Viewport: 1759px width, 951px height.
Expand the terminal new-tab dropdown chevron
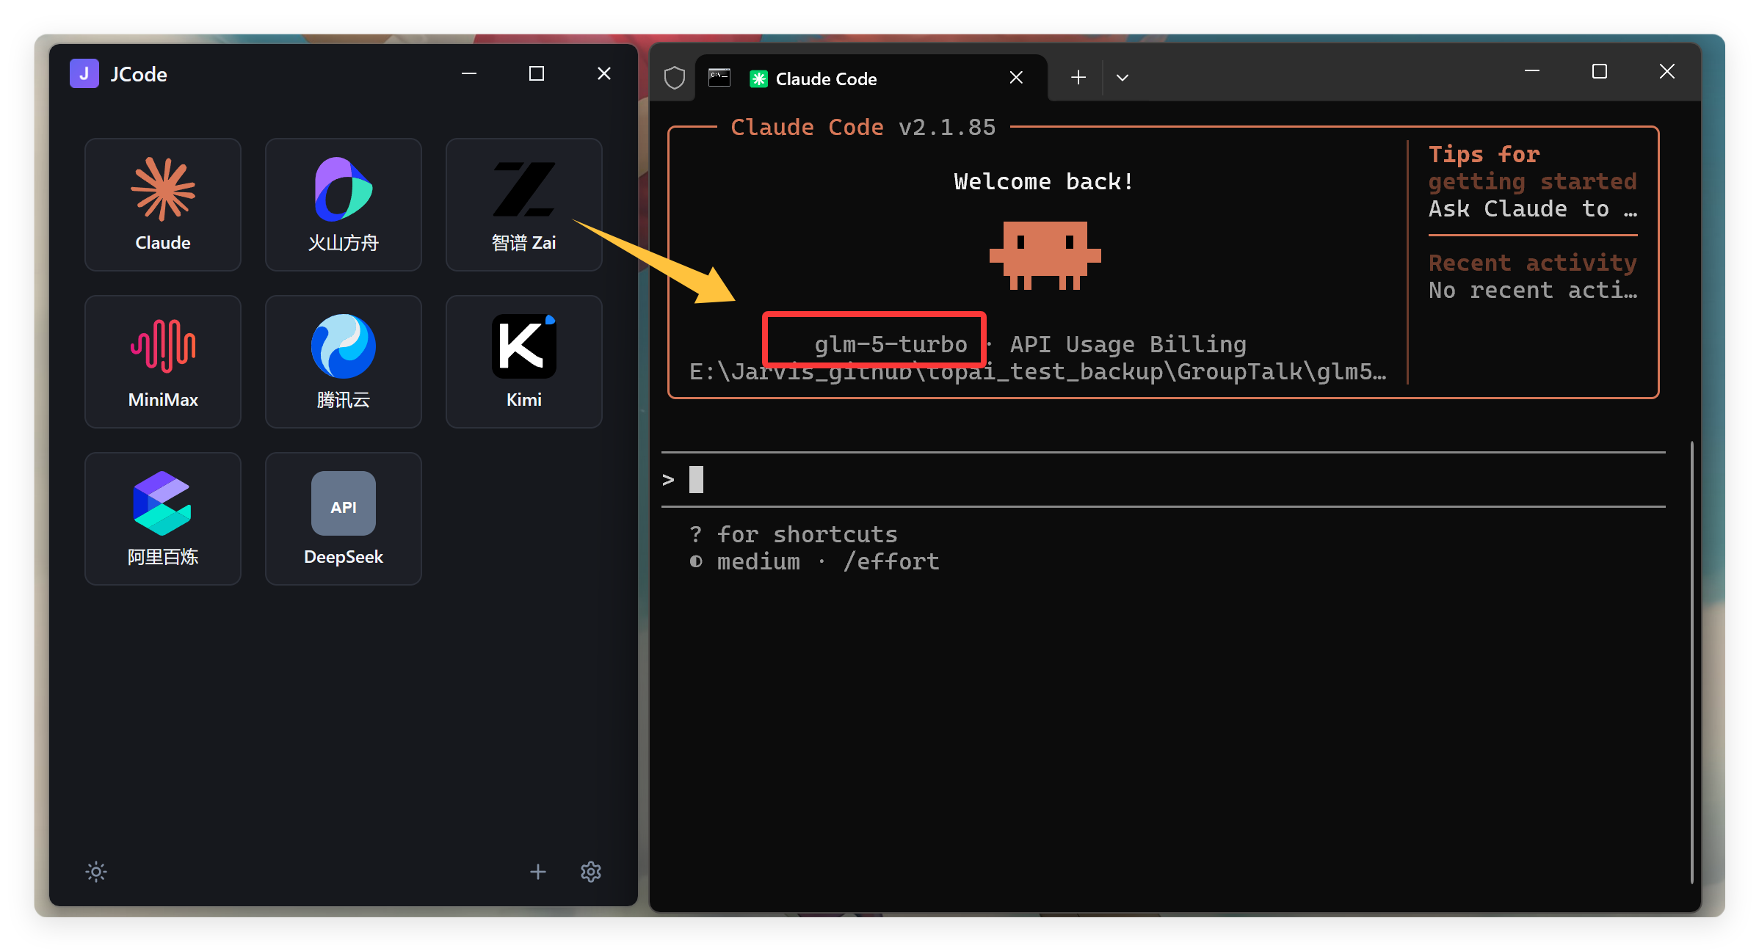pyautogui.click(x=1122, y=78)
